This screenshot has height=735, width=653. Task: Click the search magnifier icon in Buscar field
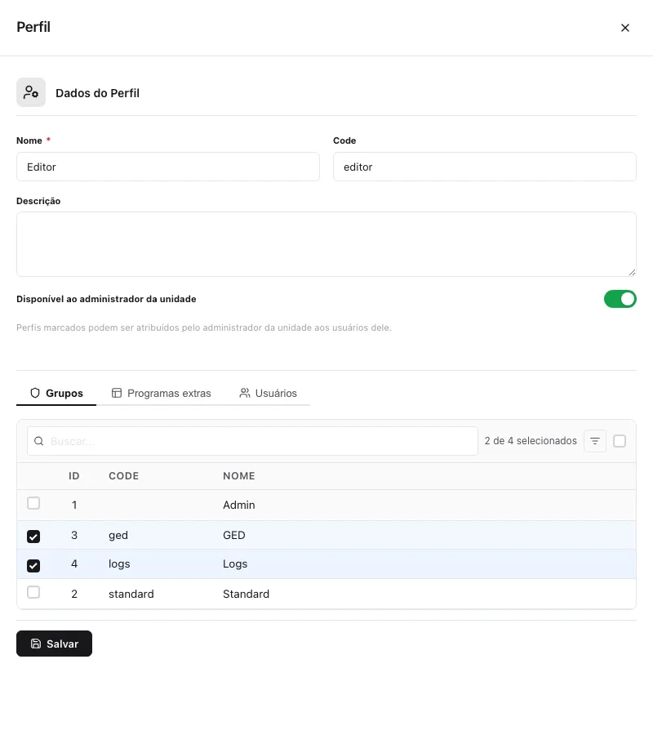coord(39,441)
